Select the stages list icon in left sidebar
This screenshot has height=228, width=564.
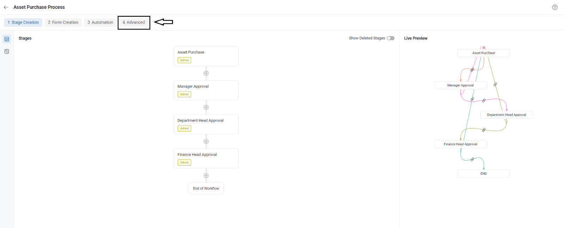7,39
